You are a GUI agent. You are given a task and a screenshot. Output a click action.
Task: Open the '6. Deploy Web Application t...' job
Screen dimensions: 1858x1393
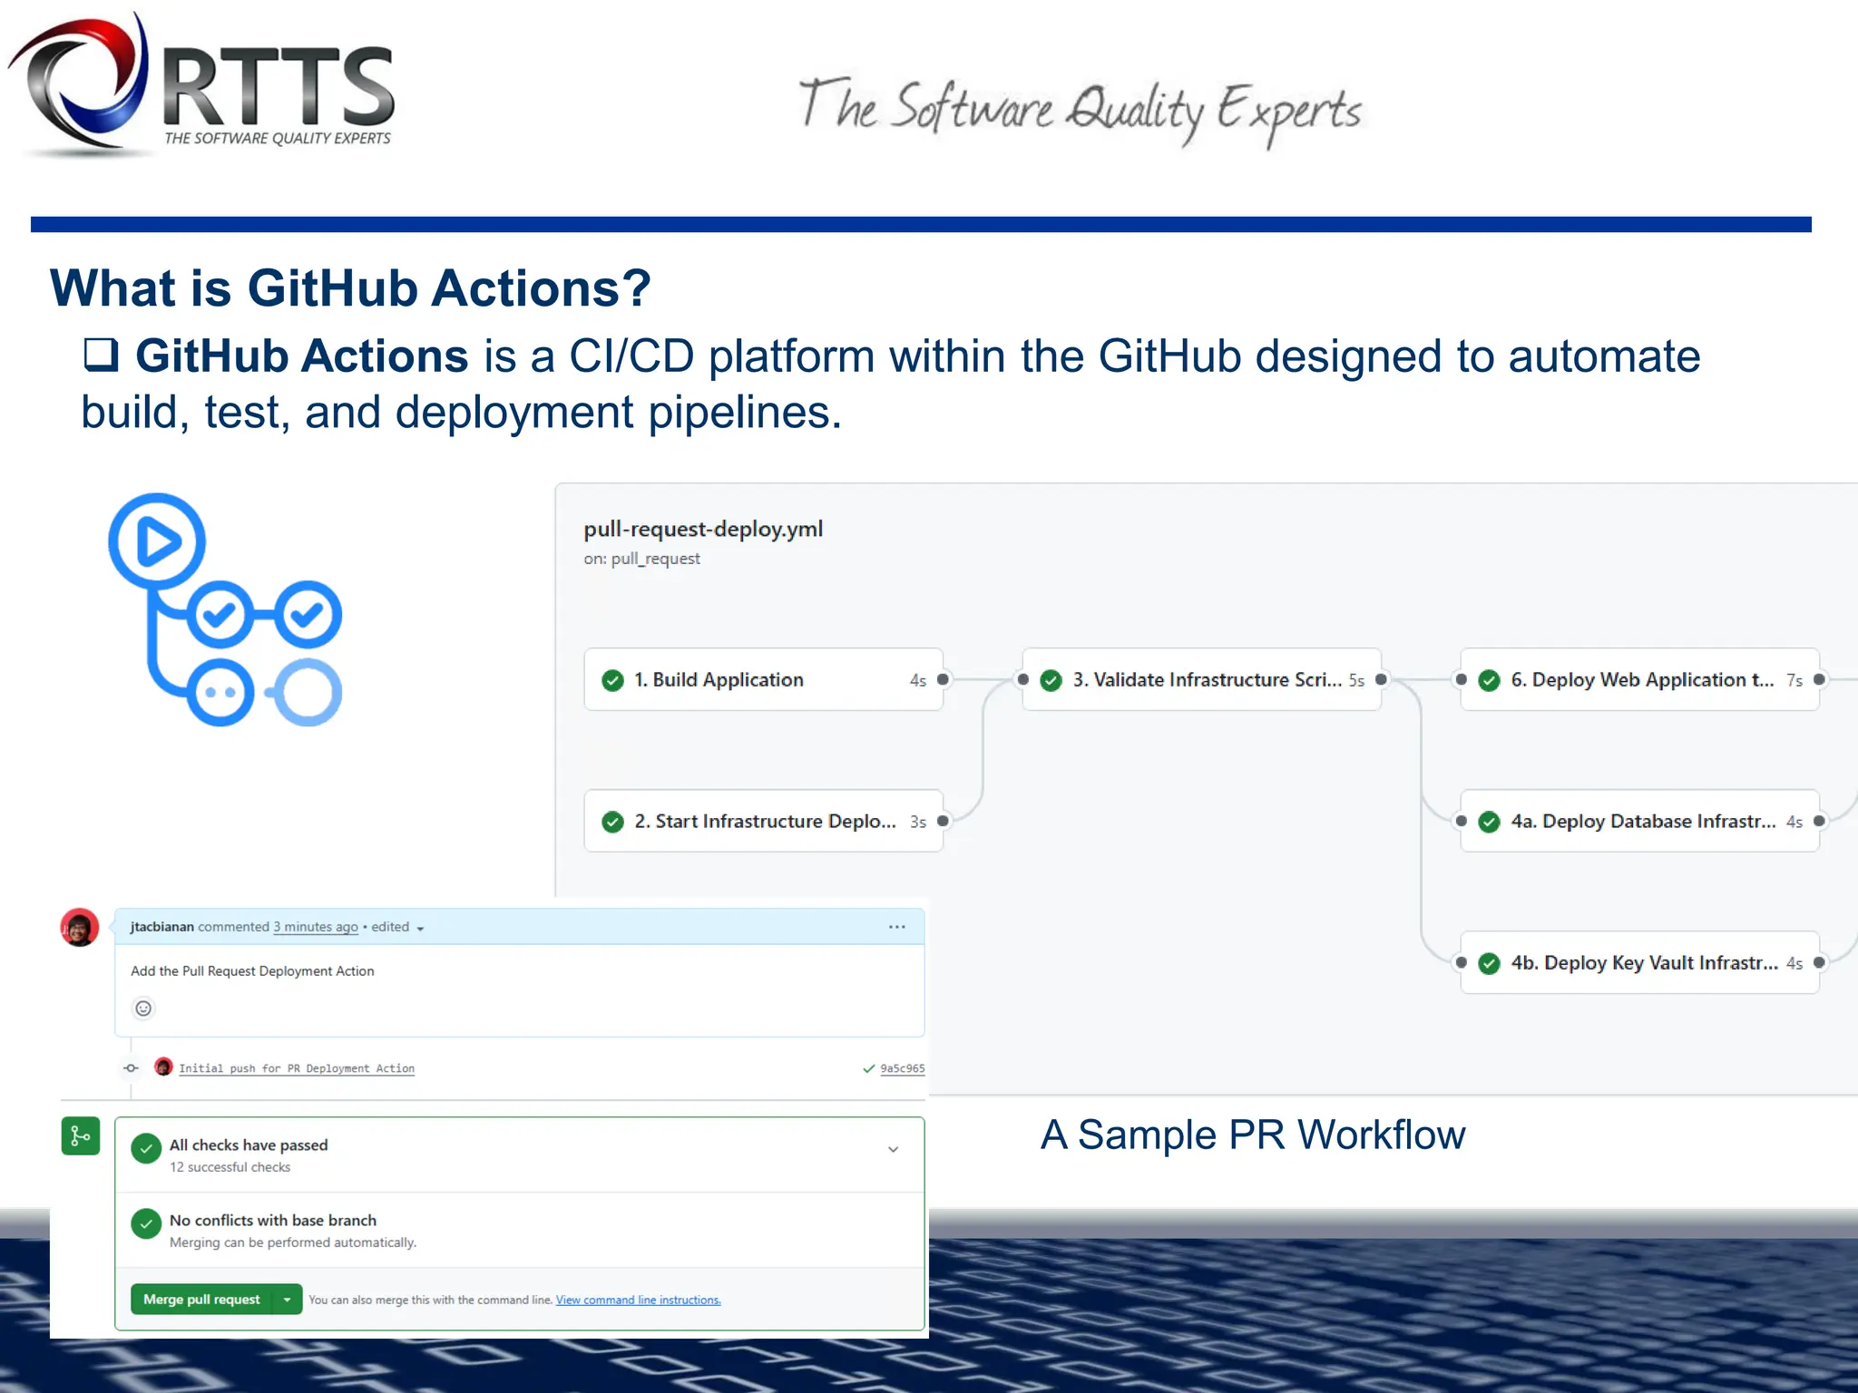click(1640, 679)
